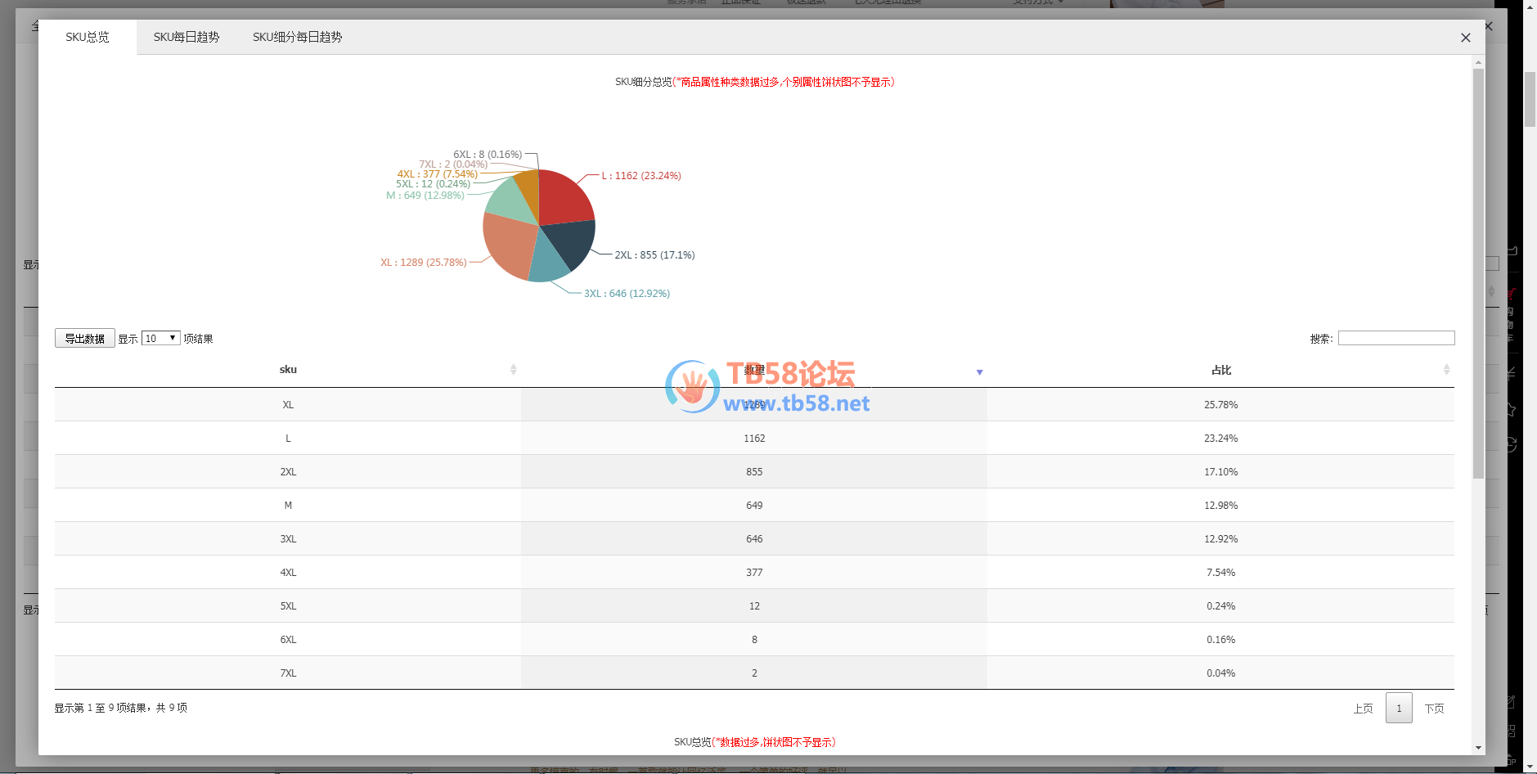Click the 导出数据 export button
The width and height of the screenshot is (1537, 774).
point(85,338)
